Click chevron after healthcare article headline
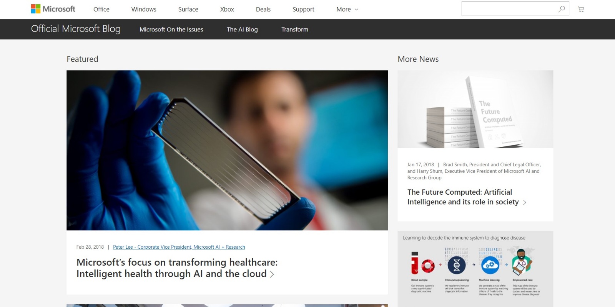615x307 pixels. coord(272,274)
